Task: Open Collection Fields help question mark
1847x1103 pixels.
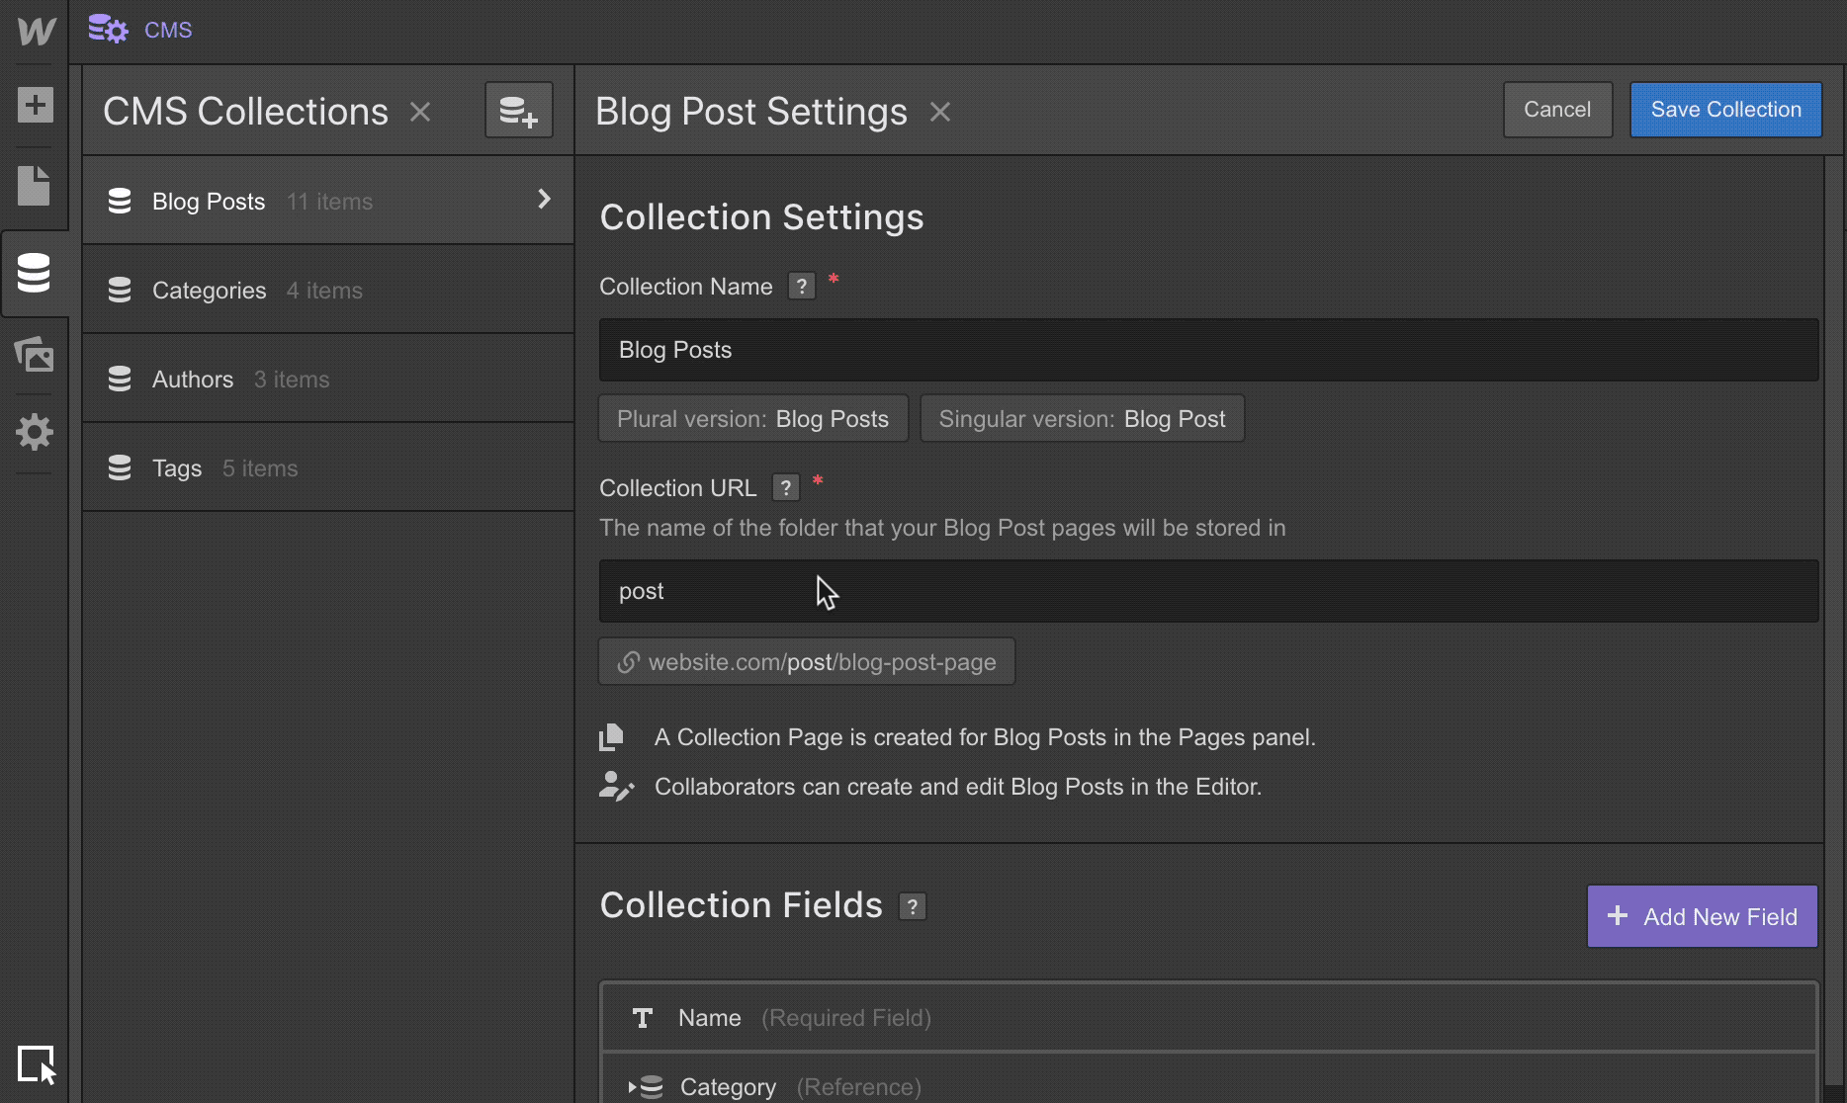Action: tap(912, 906)
